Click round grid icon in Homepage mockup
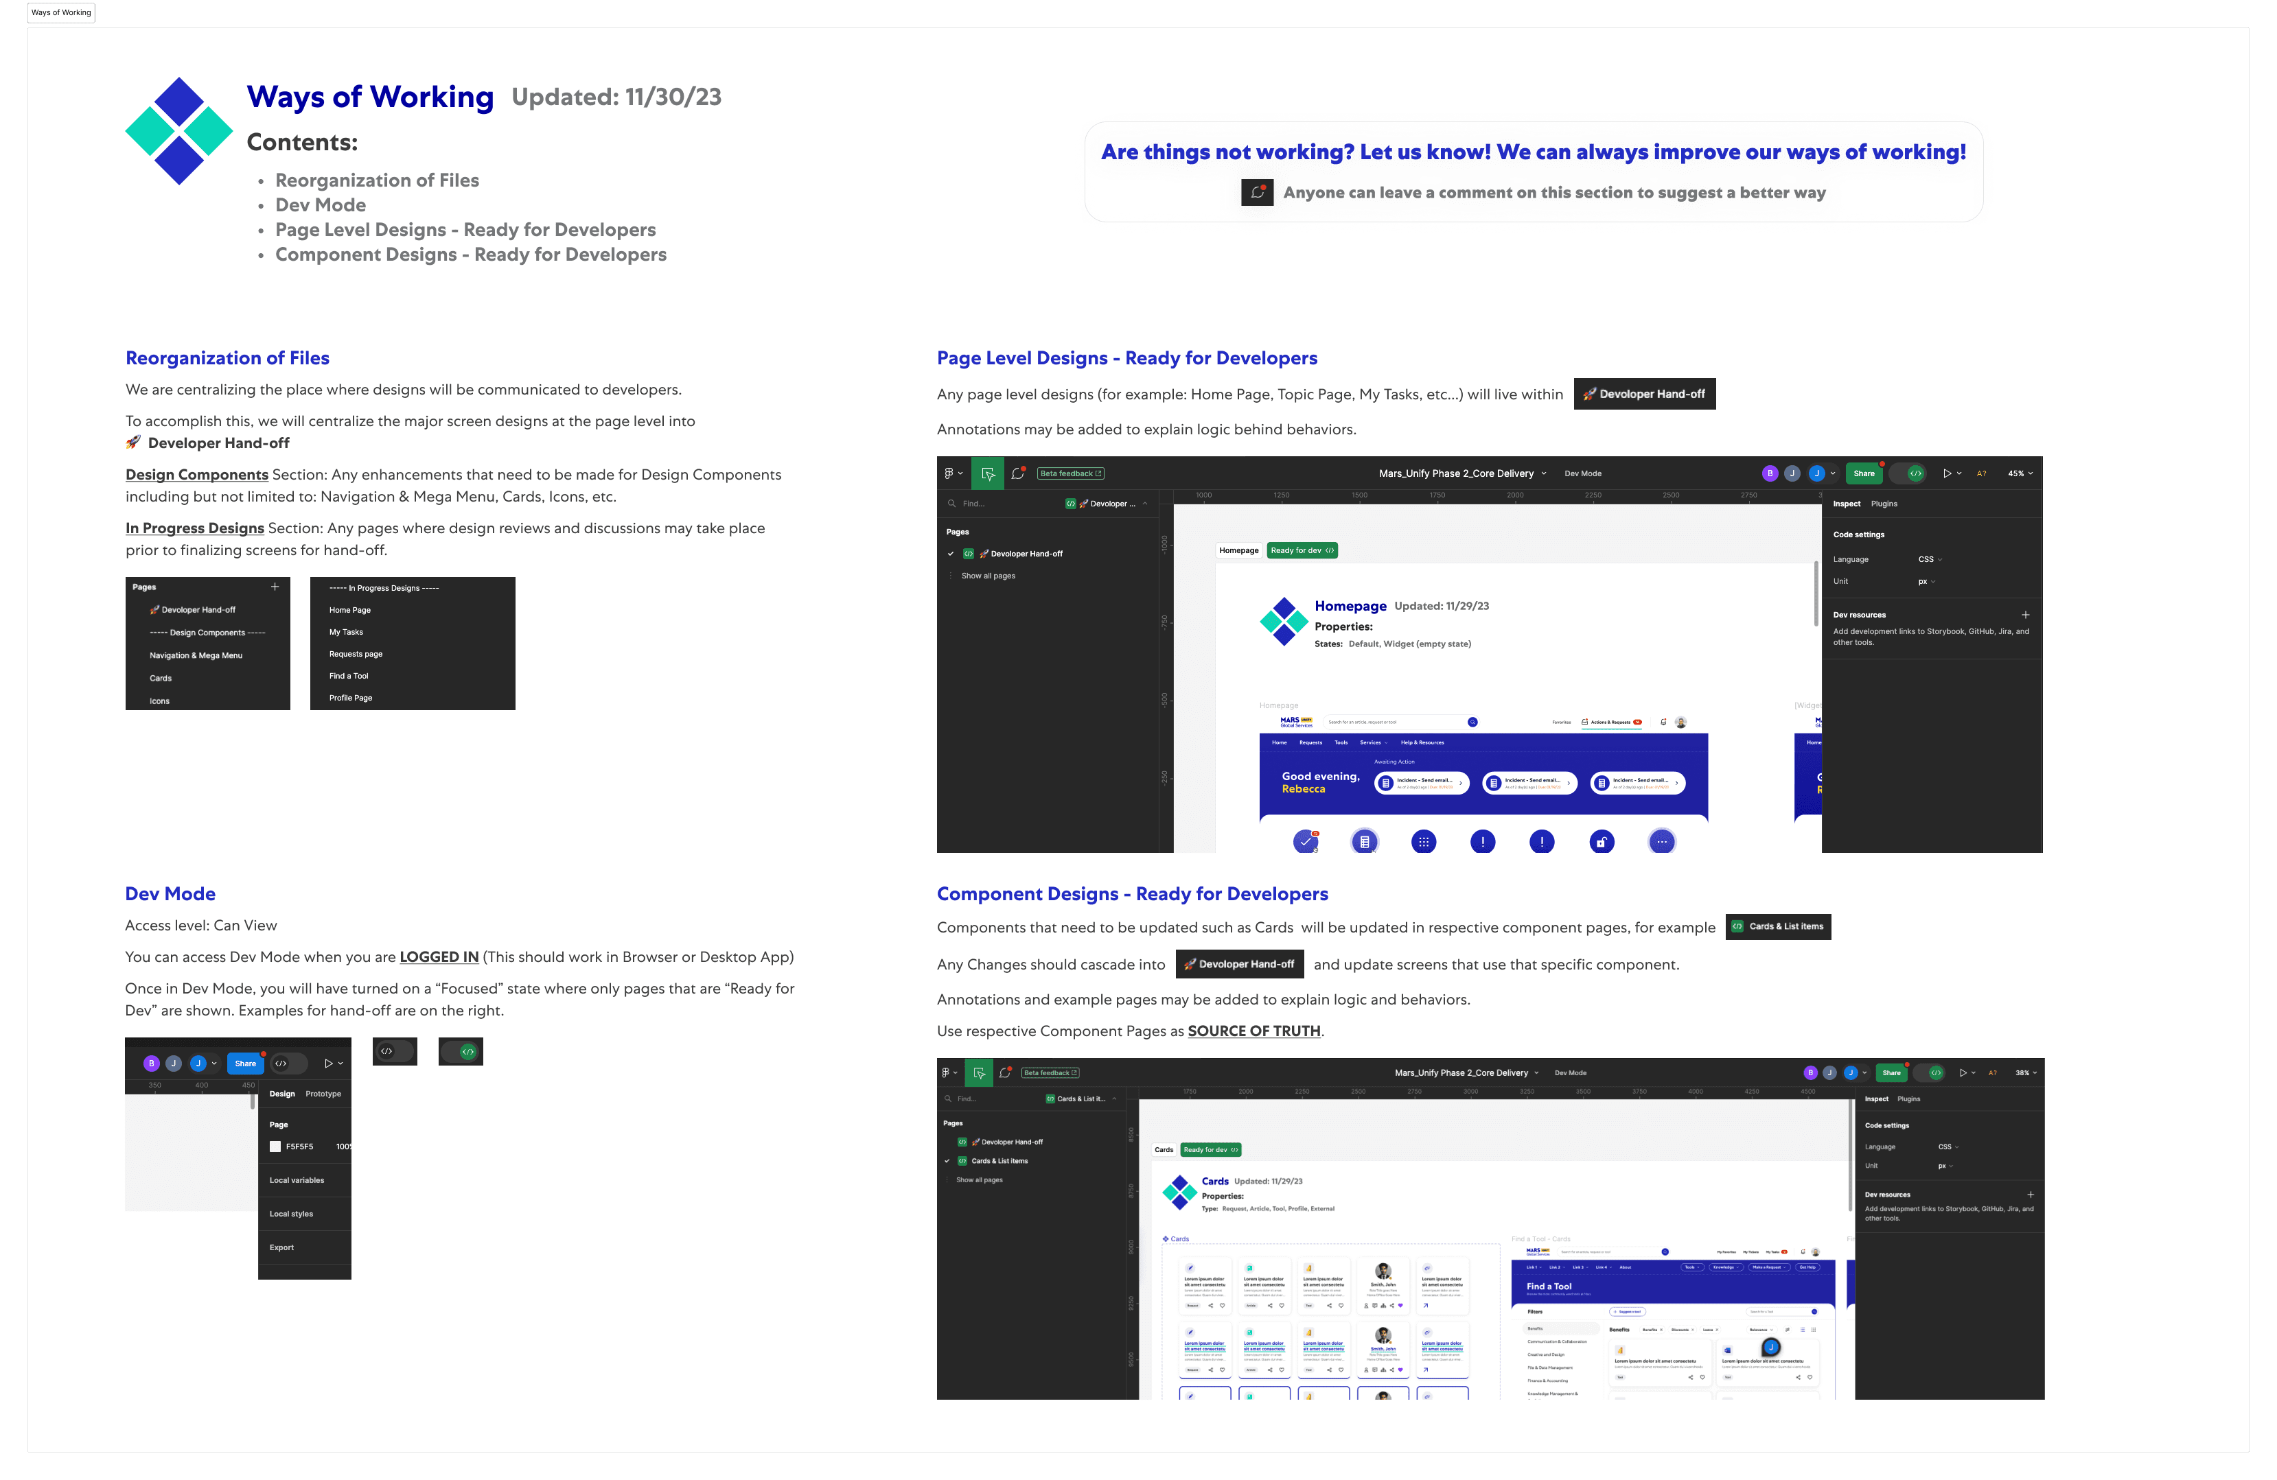The width and height of the screenshot is (2277, 1480). point(1424,841)
